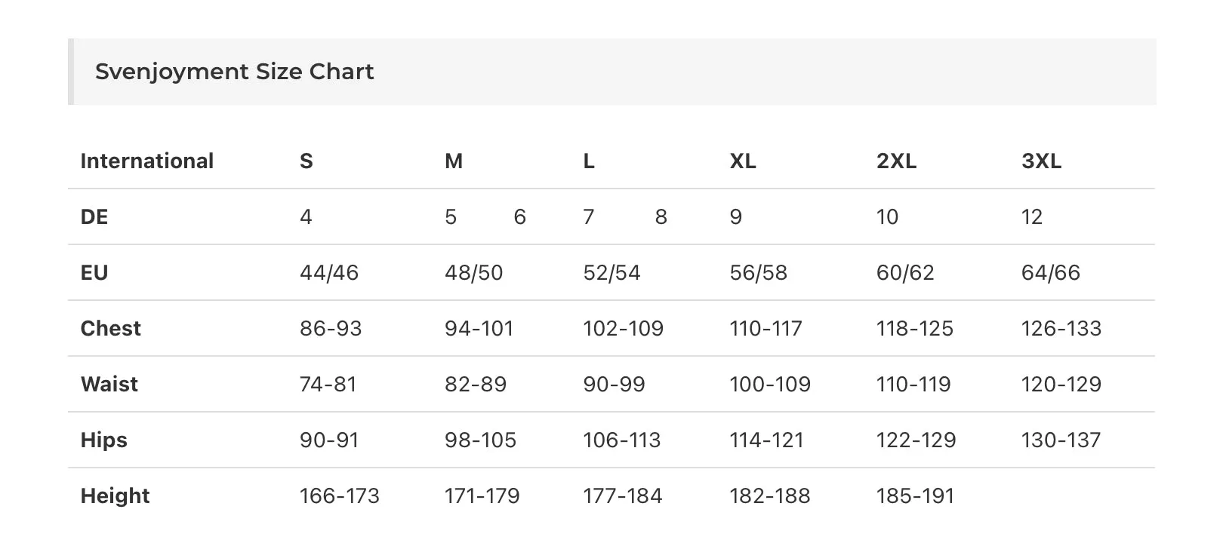Click the M size column header
Screen dimensions: 1223x543
[454, 161]
